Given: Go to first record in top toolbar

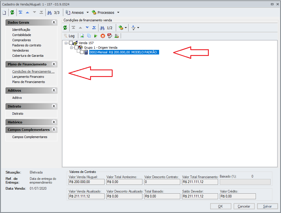Looking at the screenshot, I should coord(21,12).
